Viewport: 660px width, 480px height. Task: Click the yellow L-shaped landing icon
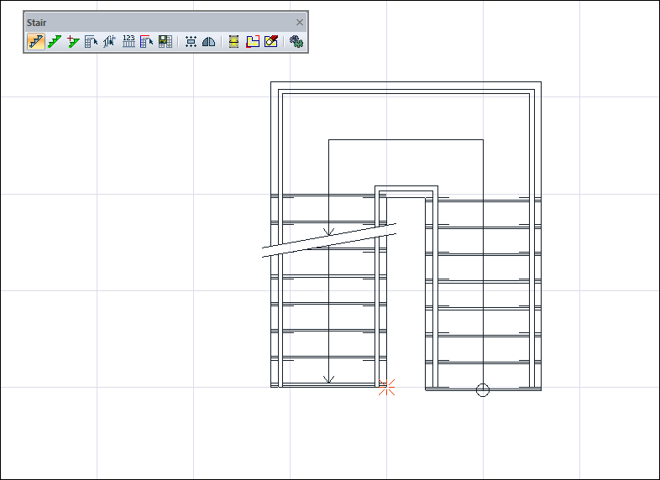253,41
